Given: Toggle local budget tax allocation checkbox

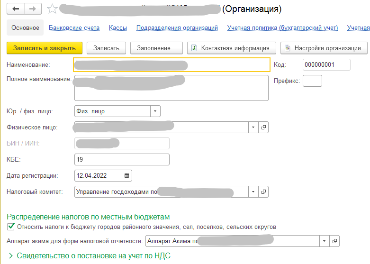Looking at the screenshot, I should coord(10,227).
